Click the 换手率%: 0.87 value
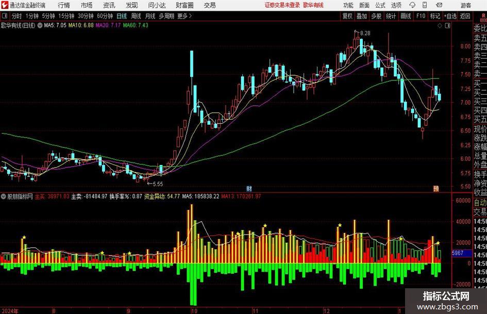 coord(125,196)
